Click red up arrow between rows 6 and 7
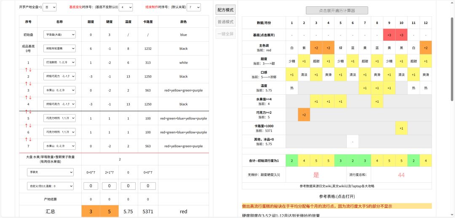The image size is (455, 218). pyautogui.click(x=26, y=139)
